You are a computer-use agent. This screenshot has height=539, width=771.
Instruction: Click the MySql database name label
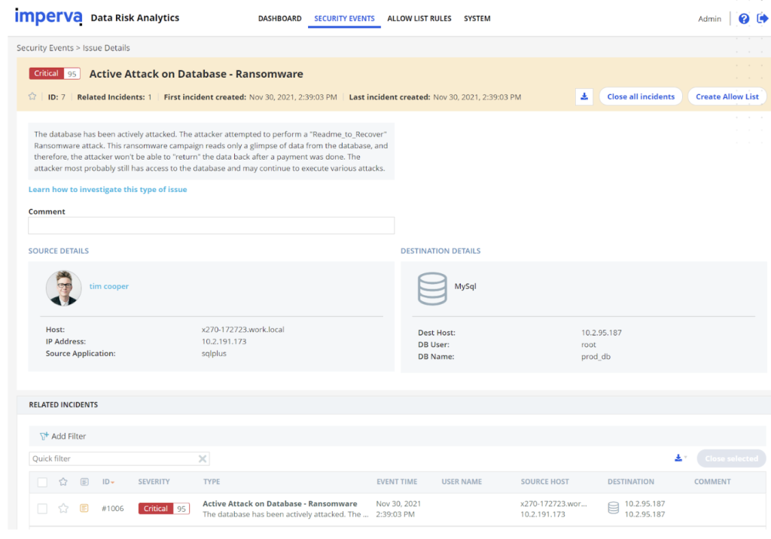(x=465, y=286)
